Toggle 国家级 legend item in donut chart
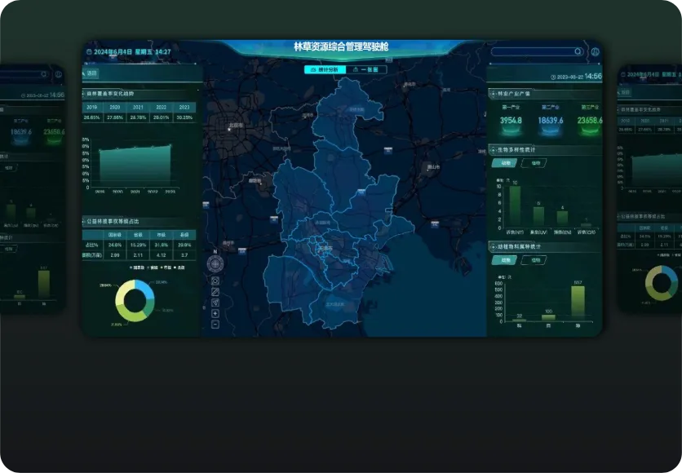Viewport: 682px width, 473px height. [x=135, y=267]
